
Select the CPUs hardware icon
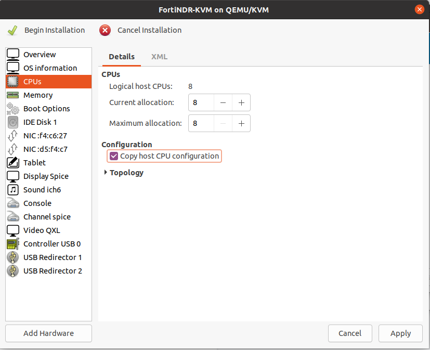(x=12, y=81)
